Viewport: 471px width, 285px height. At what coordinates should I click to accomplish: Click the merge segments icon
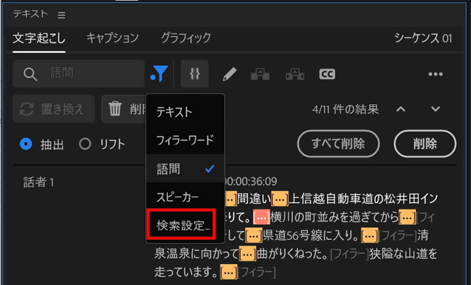coord(260,74)
